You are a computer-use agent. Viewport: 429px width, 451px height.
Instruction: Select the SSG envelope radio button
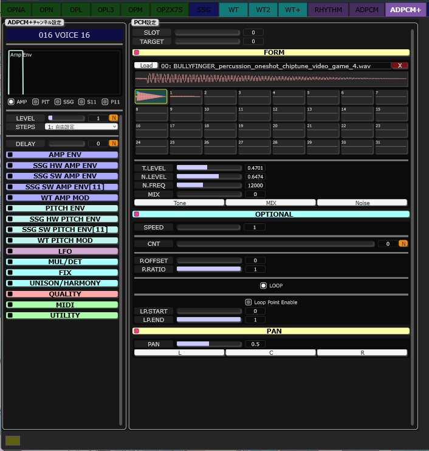tap(58, 102)
